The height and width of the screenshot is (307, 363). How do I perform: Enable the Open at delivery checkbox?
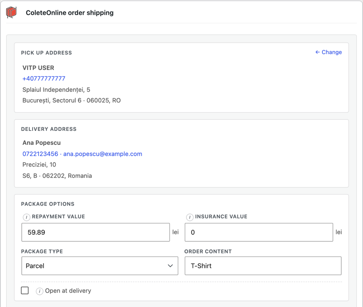coord(25,290)
